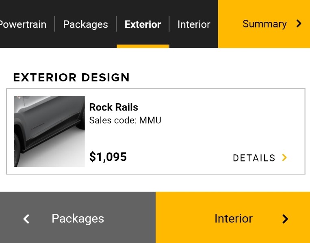
Task: Click the left arrow in bottom Packages bar
Action: tap(26, 219)
